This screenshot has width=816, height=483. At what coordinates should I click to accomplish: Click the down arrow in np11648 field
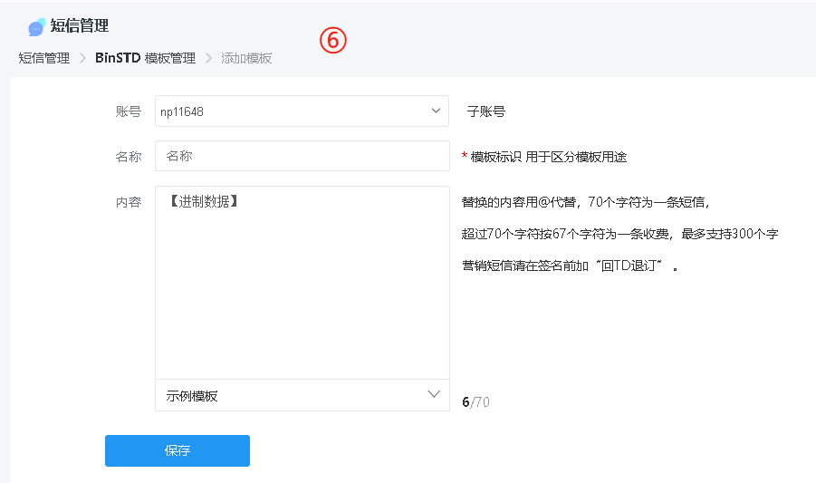437,111
